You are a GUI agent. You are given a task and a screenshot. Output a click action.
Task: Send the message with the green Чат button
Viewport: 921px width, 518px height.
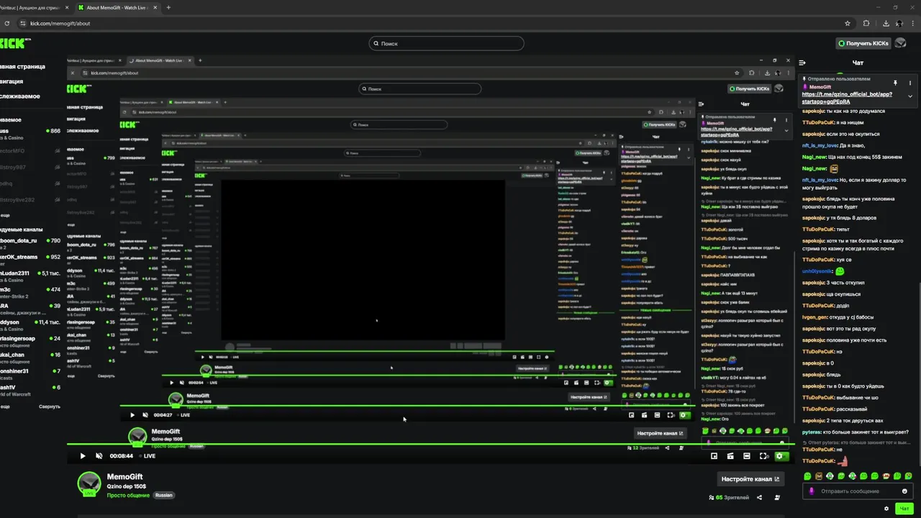point(905,509)
